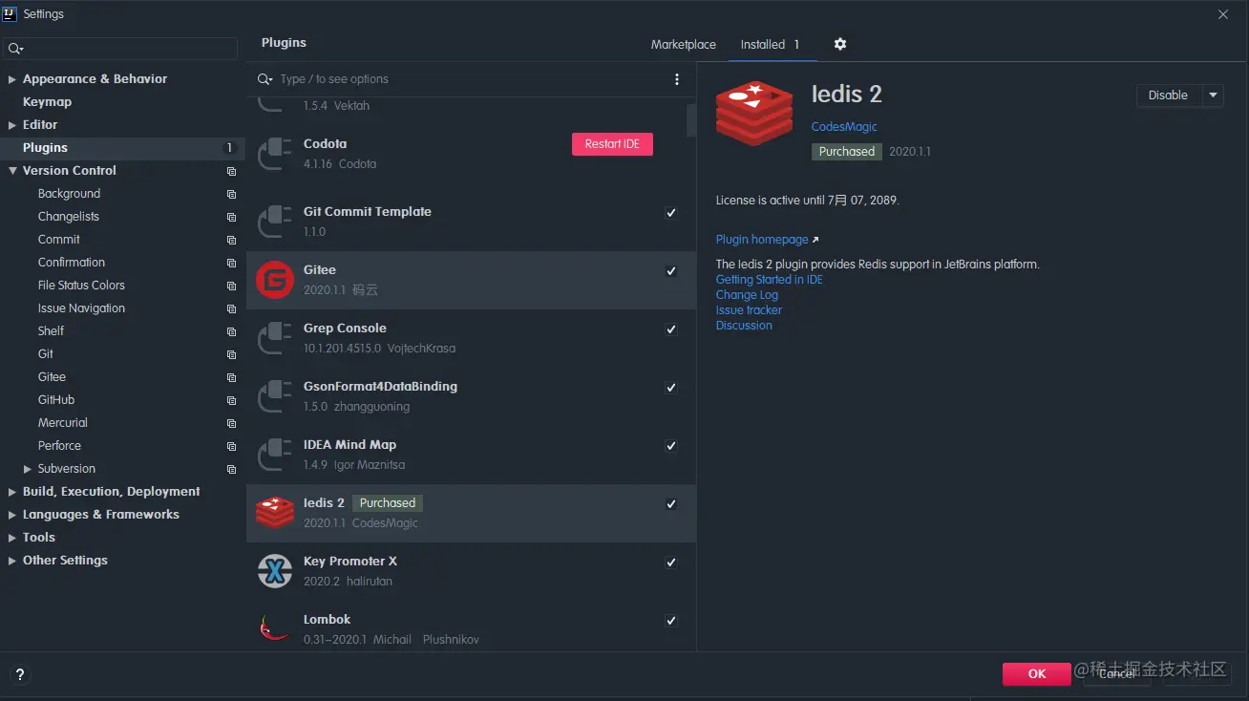This screenshot has width=1249, height=701.
Task: Expand the Tools settings node
Action: point(12,538)
